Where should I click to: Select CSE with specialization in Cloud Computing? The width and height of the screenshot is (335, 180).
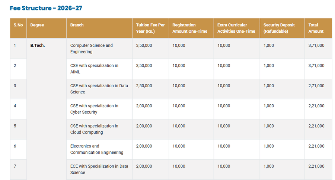[x=94, y=129]
